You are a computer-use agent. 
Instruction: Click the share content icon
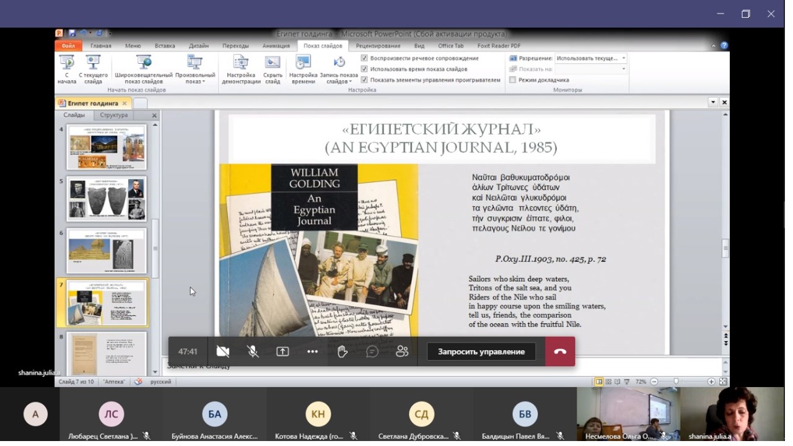[283, 352]
